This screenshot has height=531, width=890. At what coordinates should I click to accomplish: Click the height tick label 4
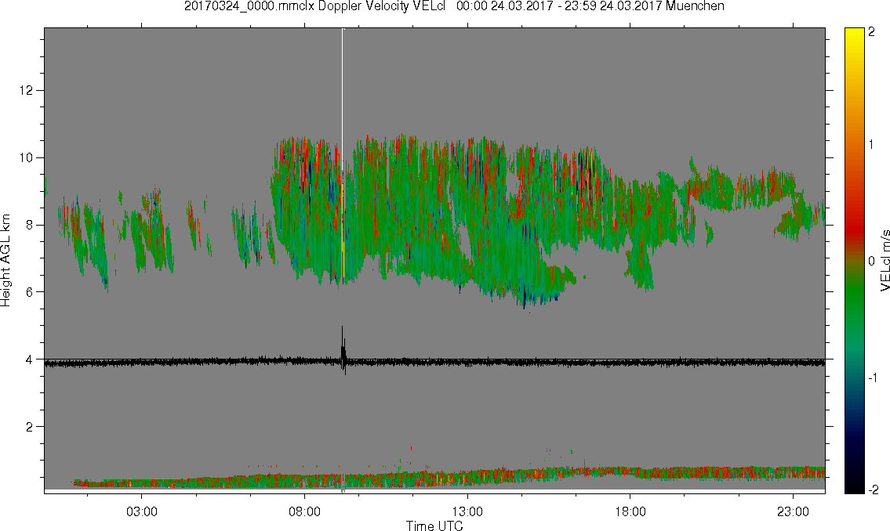point(30,359)
